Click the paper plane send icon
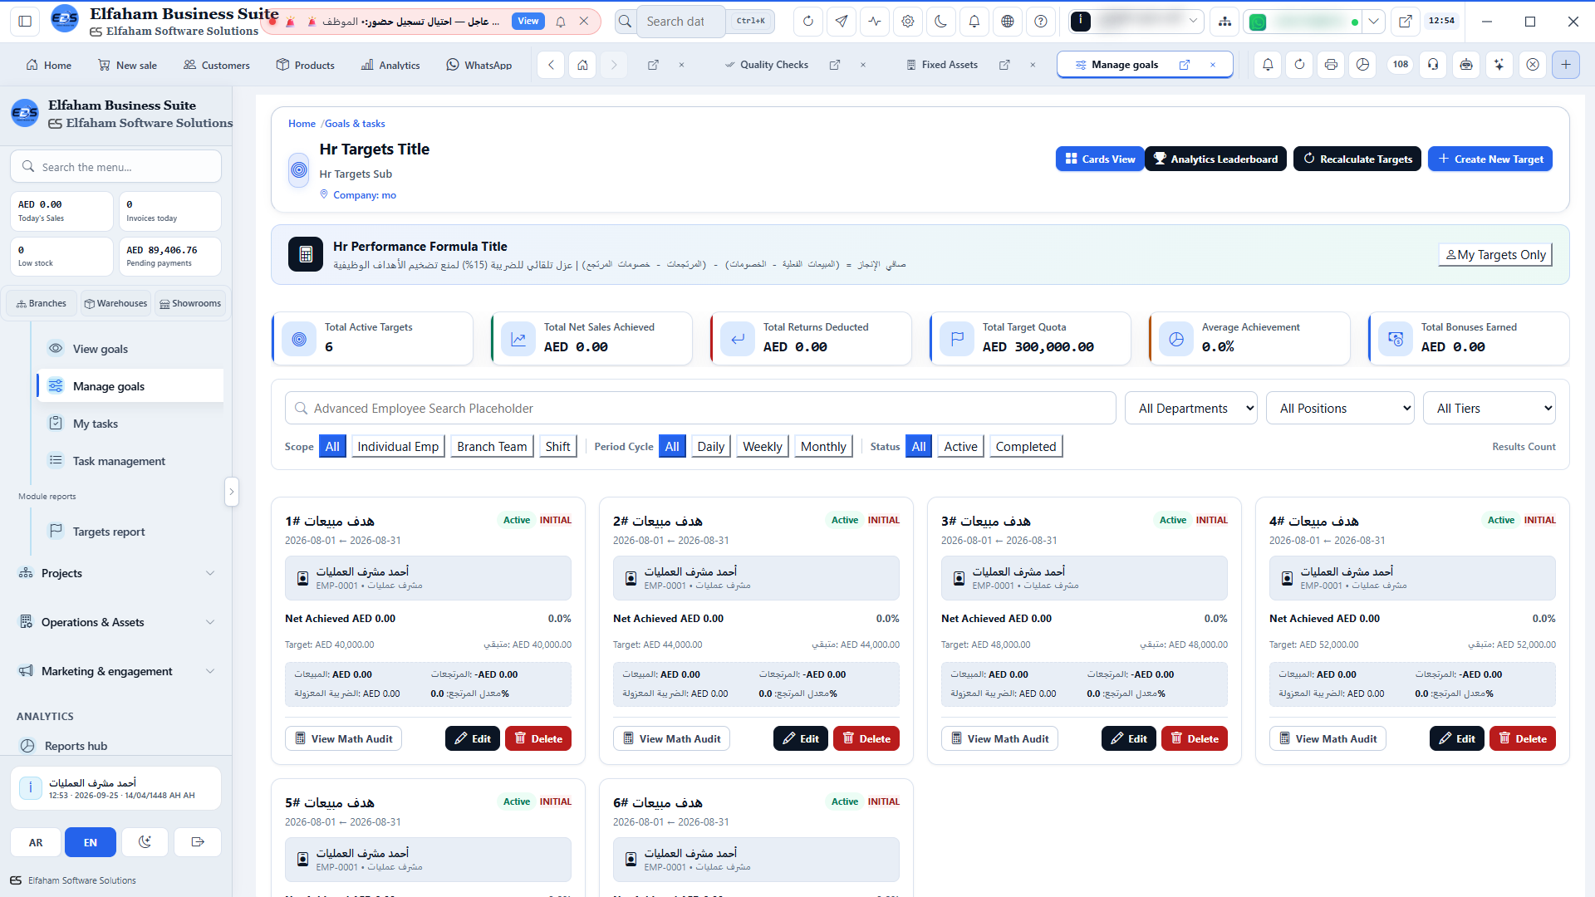Image resolution: width=1595 pixels, height=897 pixels. (842, 22)
